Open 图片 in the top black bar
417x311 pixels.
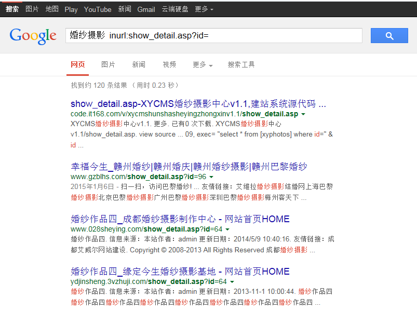click(x=32, y=9)
